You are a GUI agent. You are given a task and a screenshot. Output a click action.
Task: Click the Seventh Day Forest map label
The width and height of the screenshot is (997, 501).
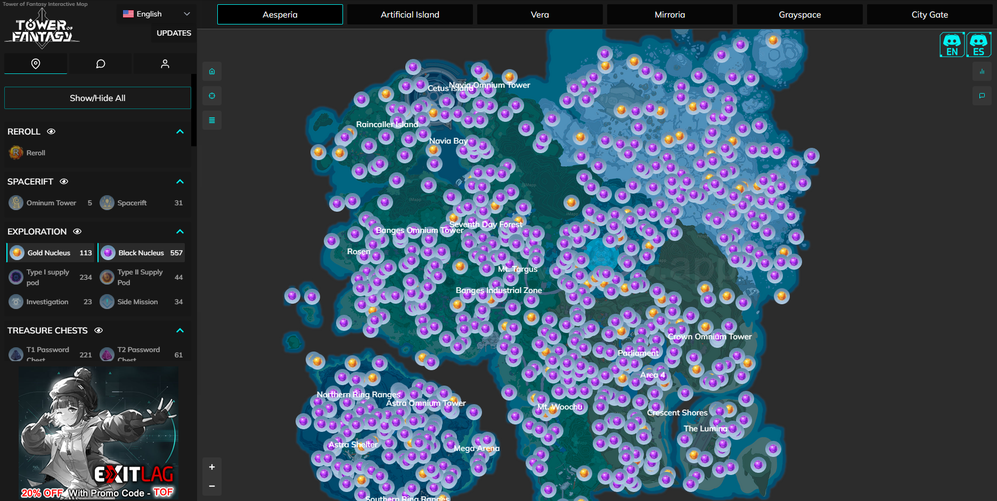tap(486, 224)
